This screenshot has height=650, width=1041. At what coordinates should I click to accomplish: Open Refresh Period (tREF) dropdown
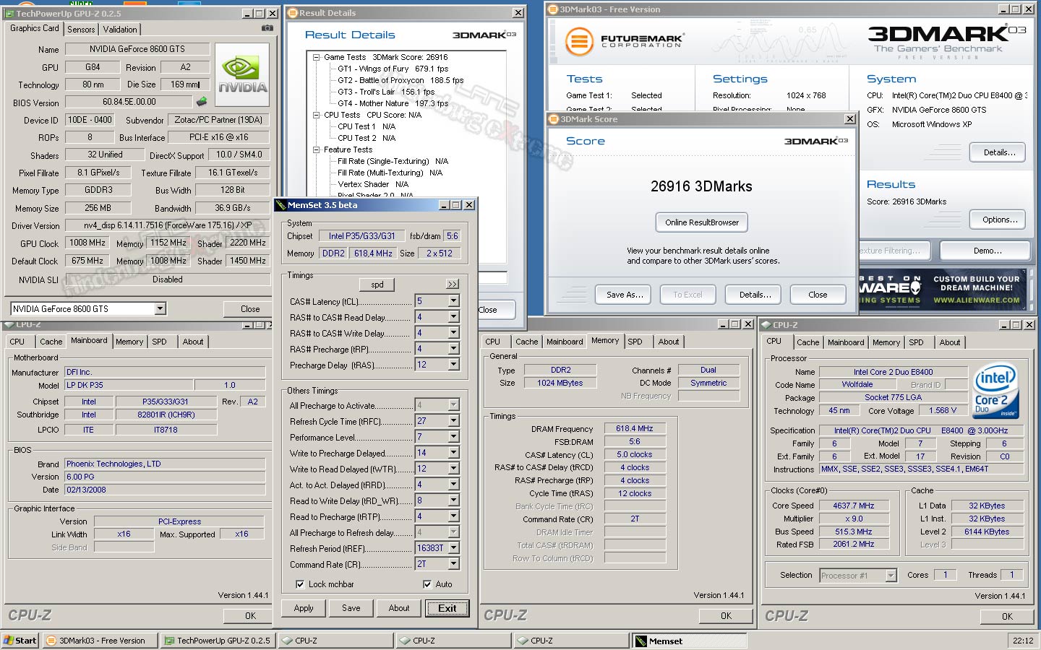[x=454, y=548]
